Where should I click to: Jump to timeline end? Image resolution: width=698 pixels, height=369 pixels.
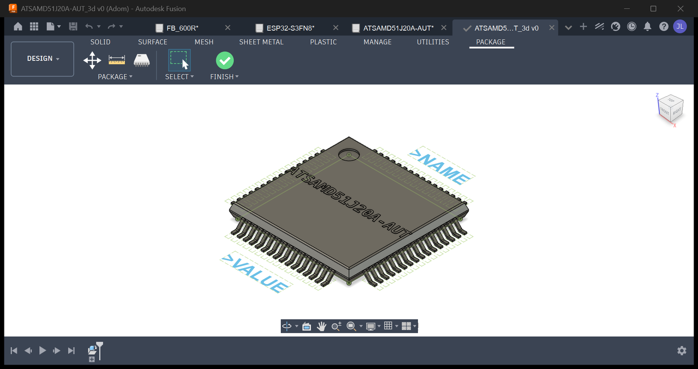pos(71,351)
